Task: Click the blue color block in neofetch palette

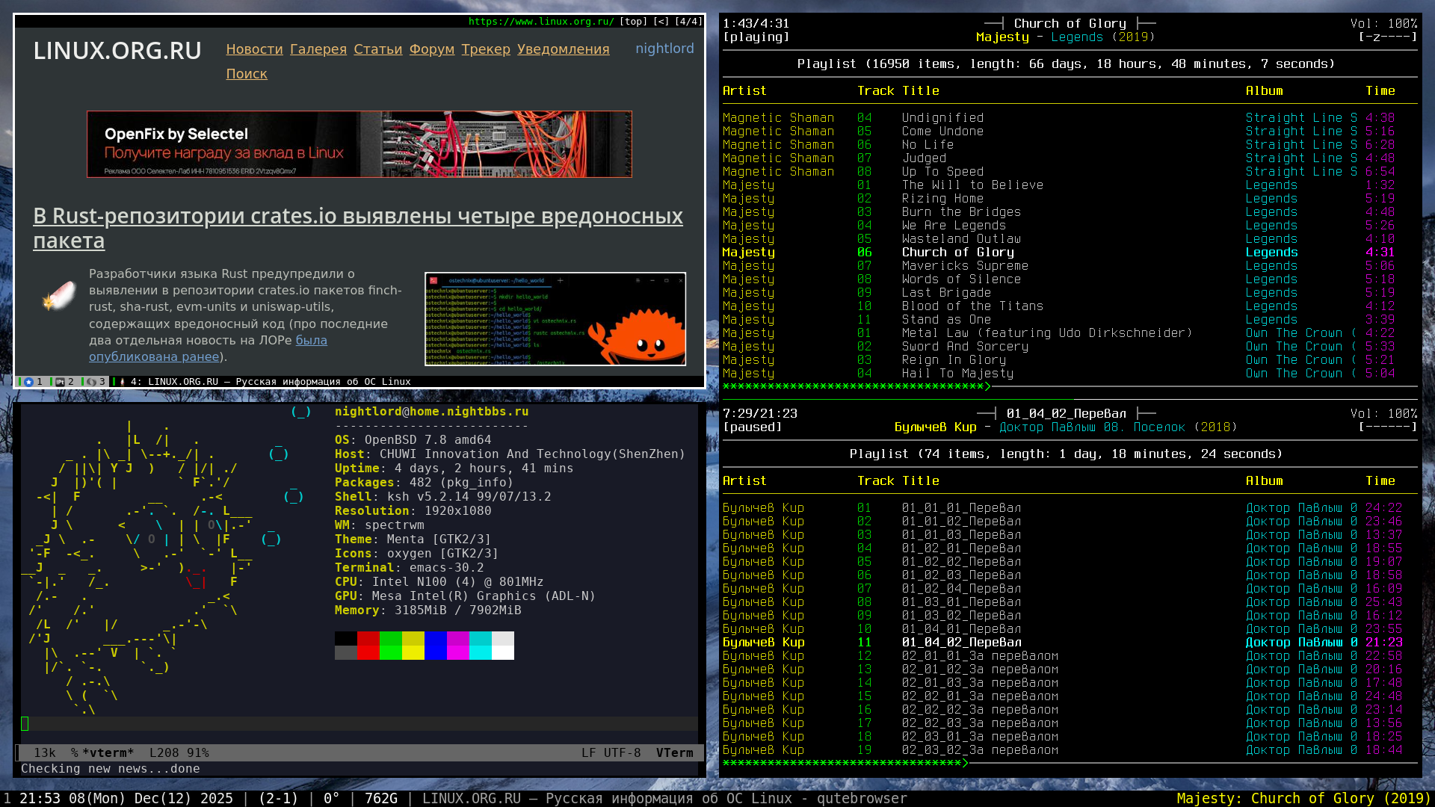Action: (435, 646)
